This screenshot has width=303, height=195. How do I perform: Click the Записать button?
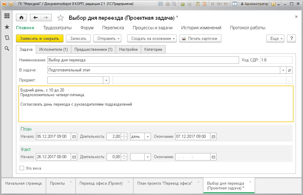click(x=78, y=39)
